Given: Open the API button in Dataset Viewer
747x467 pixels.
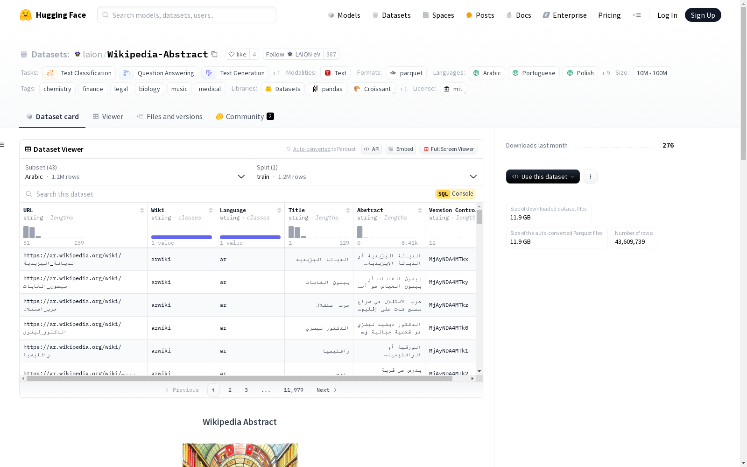Looking at the screenshot, I should 372,149.
